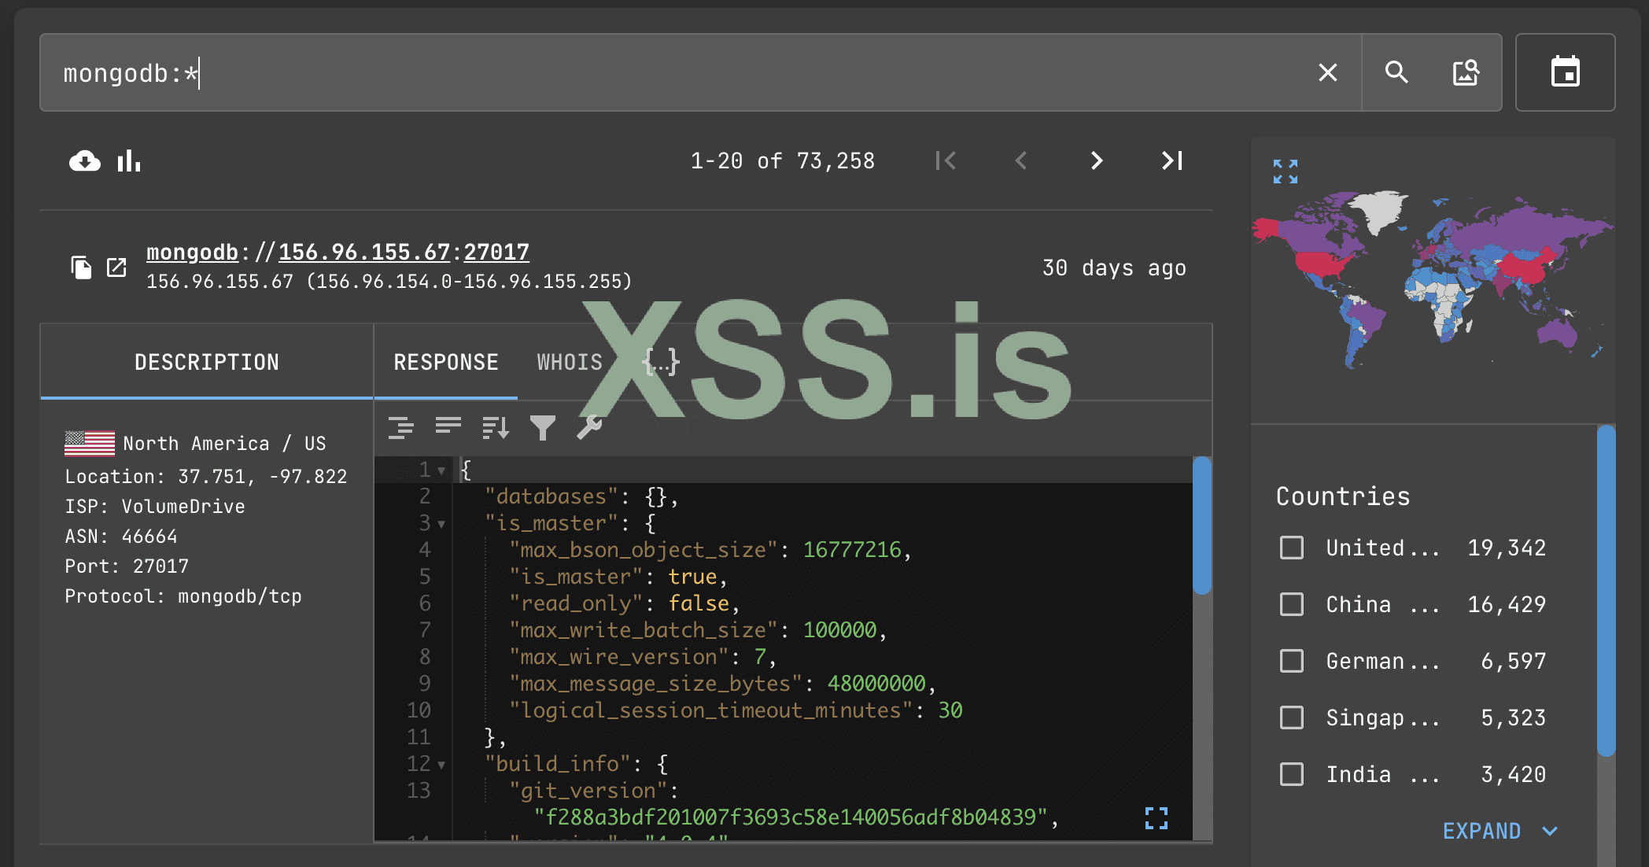Copy the mongodb result address
1649x867 pixels.
81,267
